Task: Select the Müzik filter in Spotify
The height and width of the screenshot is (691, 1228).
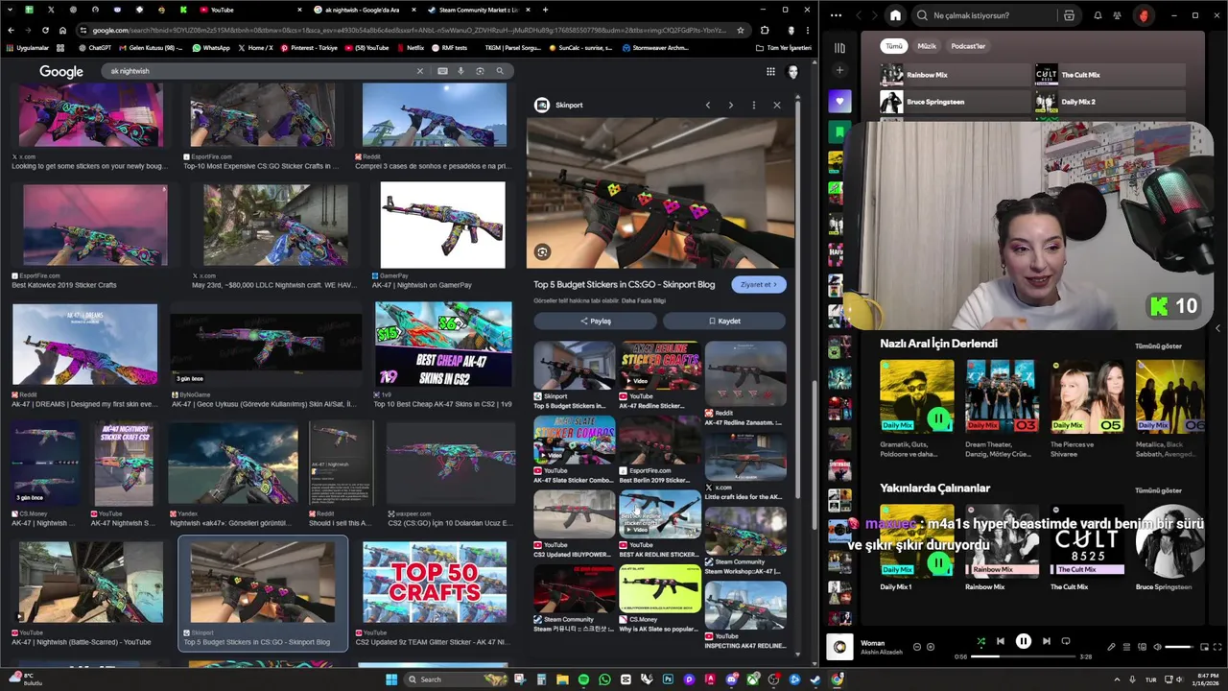Action: click(927, 46)
